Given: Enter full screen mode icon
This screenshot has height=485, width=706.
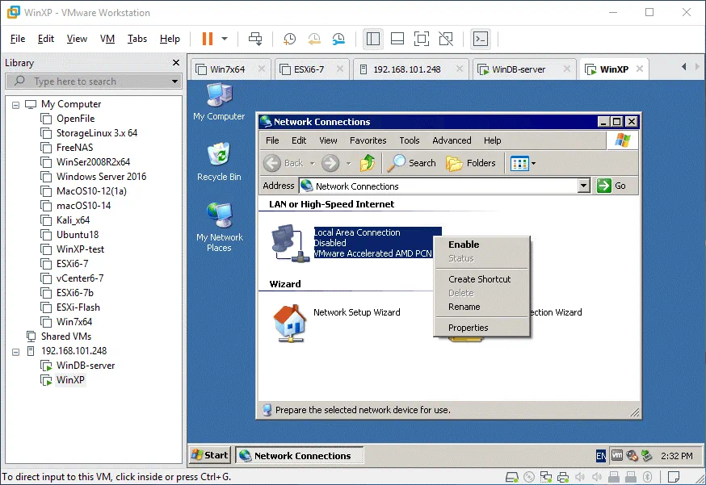Looking at the screenshot, I should coord(421,39).
